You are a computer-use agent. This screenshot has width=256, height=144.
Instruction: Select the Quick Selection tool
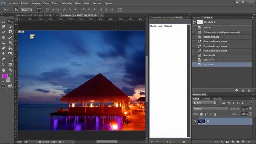[x=10, y=27]
